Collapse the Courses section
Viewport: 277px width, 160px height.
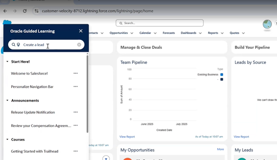tap(7, 140)
